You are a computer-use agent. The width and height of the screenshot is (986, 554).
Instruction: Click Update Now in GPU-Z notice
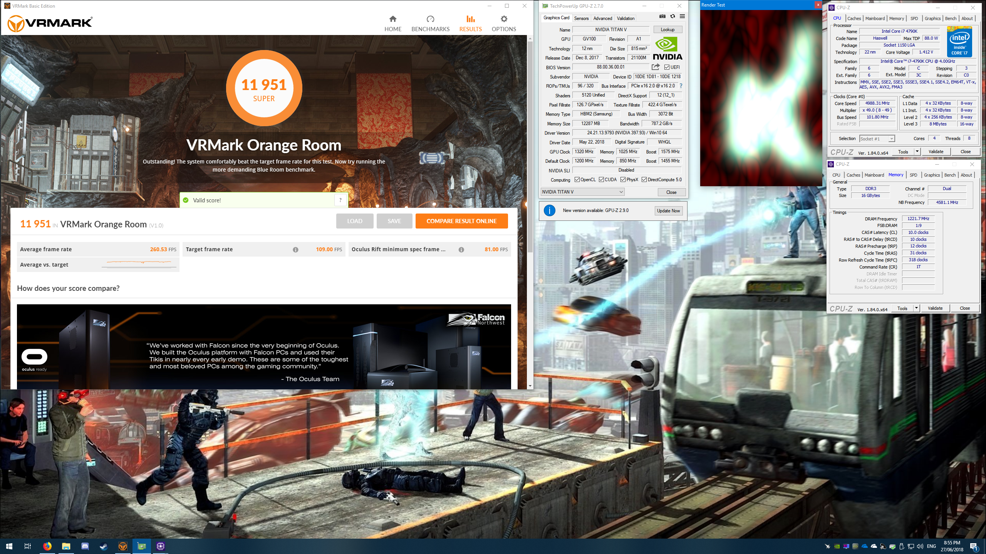[668, 211]
